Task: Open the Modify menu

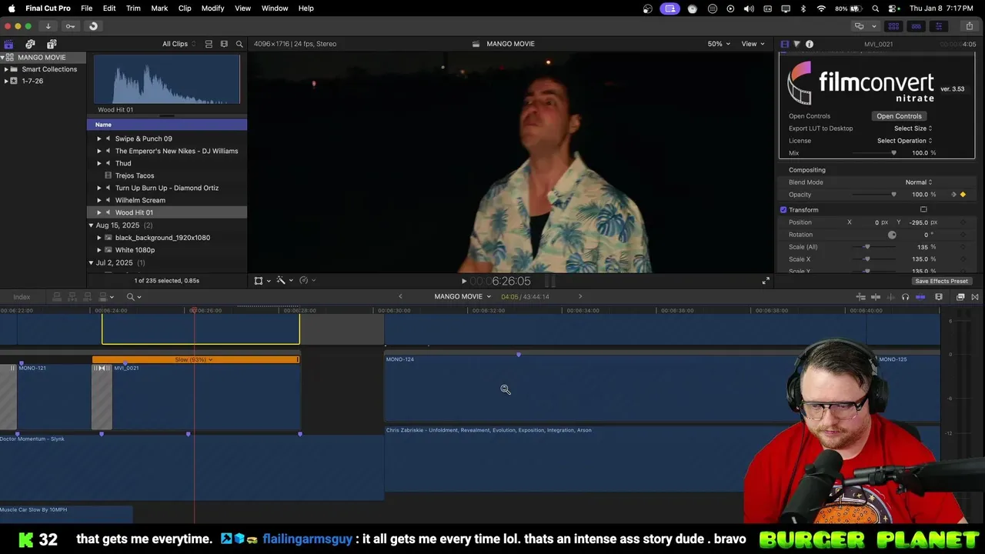Action: point(212,8)
